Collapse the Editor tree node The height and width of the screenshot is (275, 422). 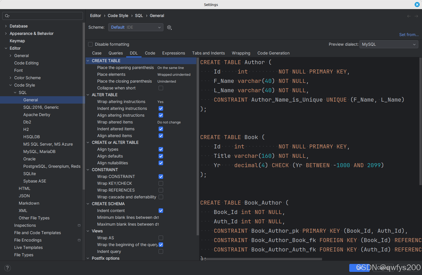click(x=6, y=48)
